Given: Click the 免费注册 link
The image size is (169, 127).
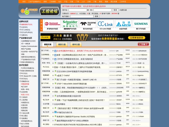Looking at the screenshot, I should 123,10.
